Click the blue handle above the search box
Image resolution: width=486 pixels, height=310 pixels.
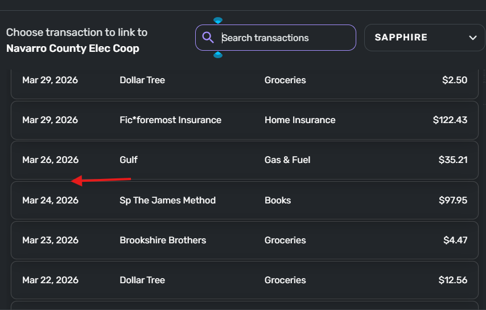(218, 21)
